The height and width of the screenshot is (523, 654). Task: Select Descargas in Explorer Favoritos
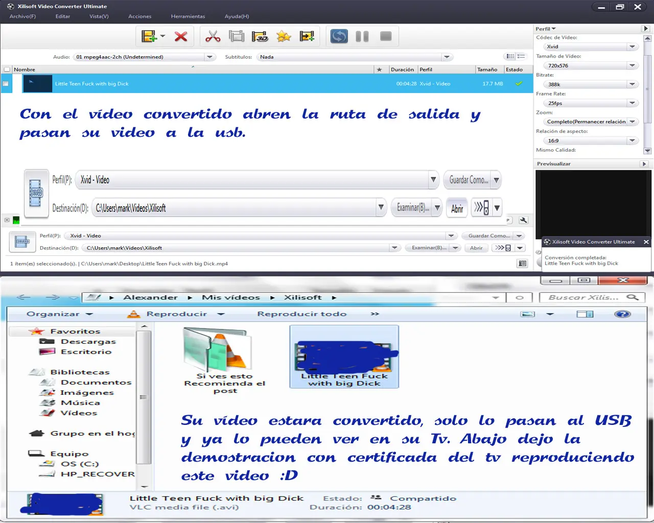click(88, 342)
